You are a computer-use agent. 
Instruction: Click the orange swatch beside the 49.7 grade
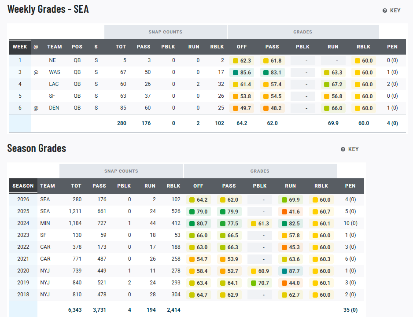(236, 108)
